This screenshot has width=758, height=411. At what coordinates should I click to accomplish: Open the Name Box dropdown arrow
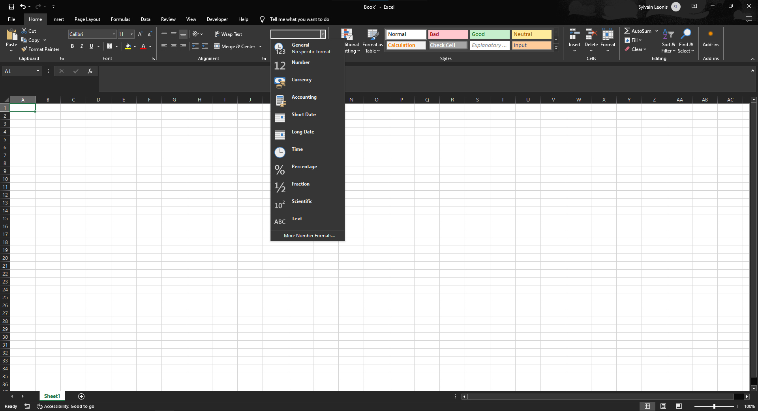coord(38,71)
